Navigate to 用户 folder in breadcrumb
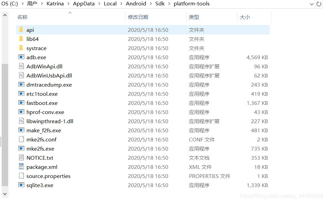The width and height of the screenshot is (326, 202). (32, 4)
